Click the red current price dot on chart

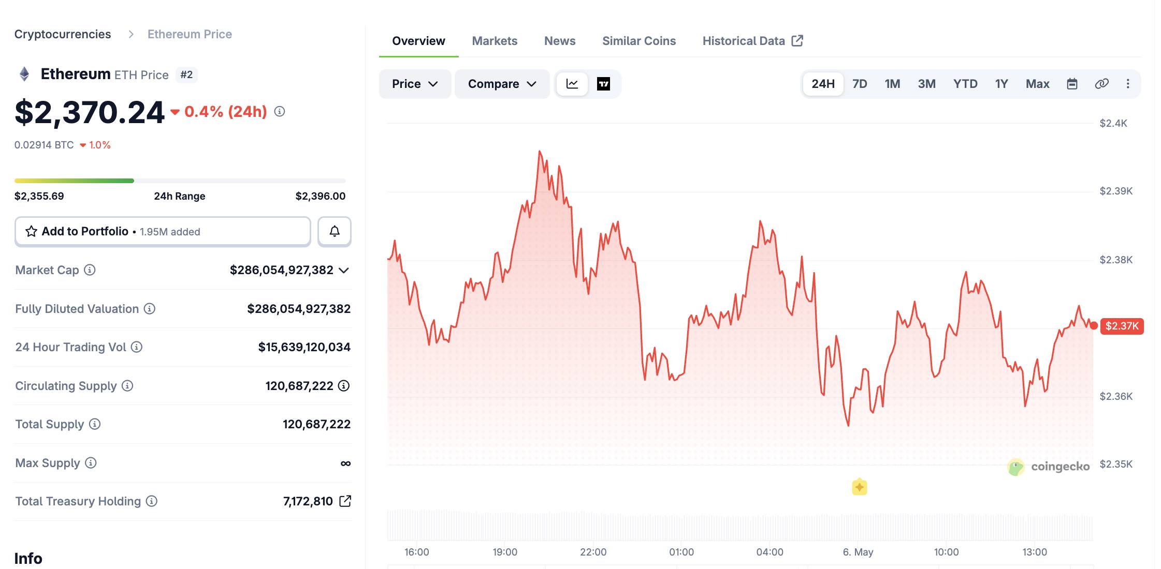click(1094, 325)
